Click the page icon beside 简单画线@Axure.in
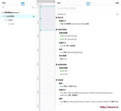 point(3,13)
